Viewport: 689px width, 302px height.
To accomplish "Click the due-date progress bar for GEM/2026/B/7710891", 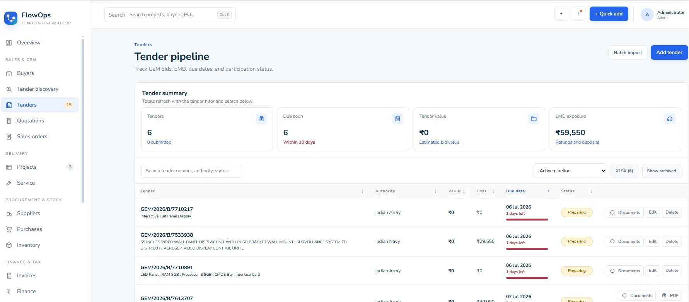I will [527, 278].
